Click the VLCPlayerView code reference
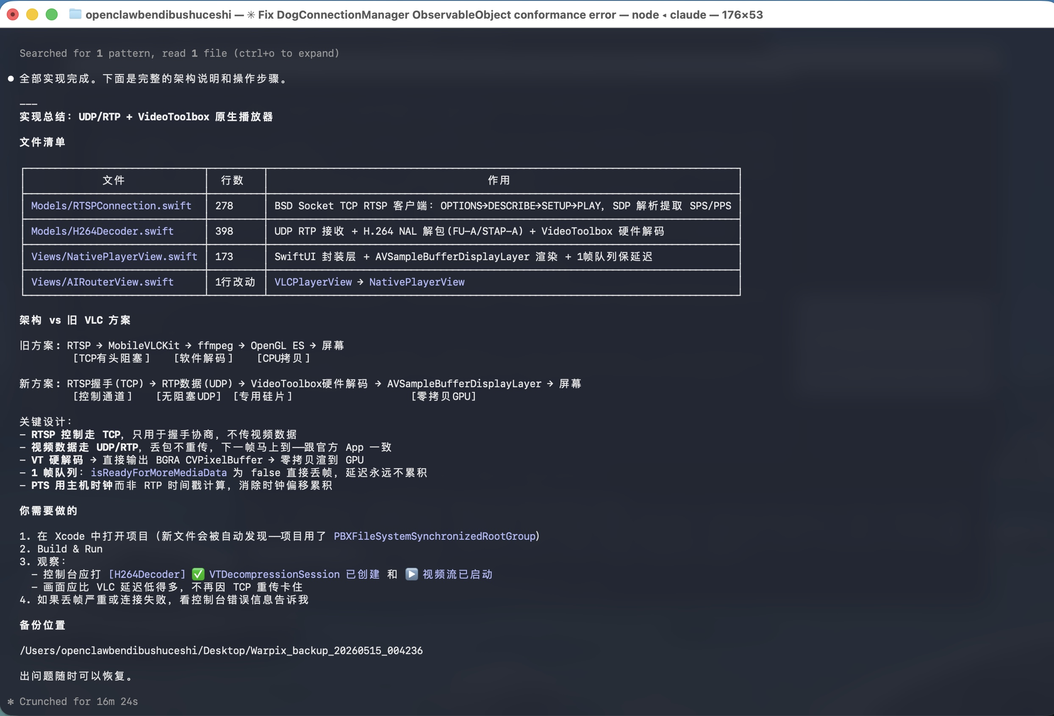Image resolution: width=1054 pixels, height=716 pixels. (x=313, y=282)
